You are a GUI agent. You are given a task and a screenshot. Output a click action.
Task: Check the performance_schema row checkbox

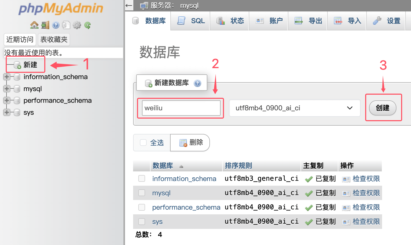tap(142, 207)
